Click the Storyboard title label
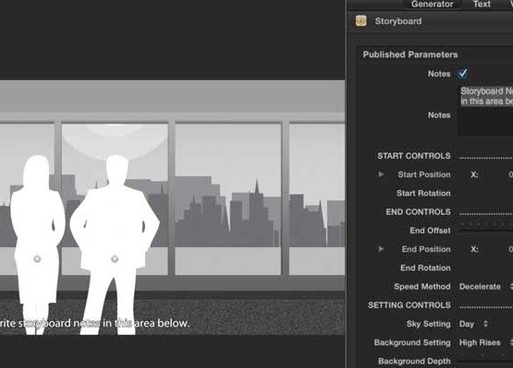513x368 pixels. click(x=398, y=21)
